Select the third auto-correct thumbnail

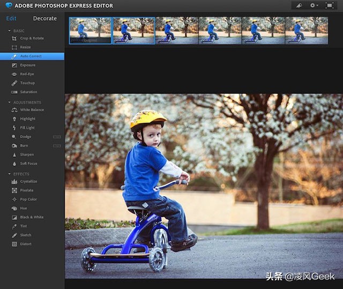tap(177, 31)
